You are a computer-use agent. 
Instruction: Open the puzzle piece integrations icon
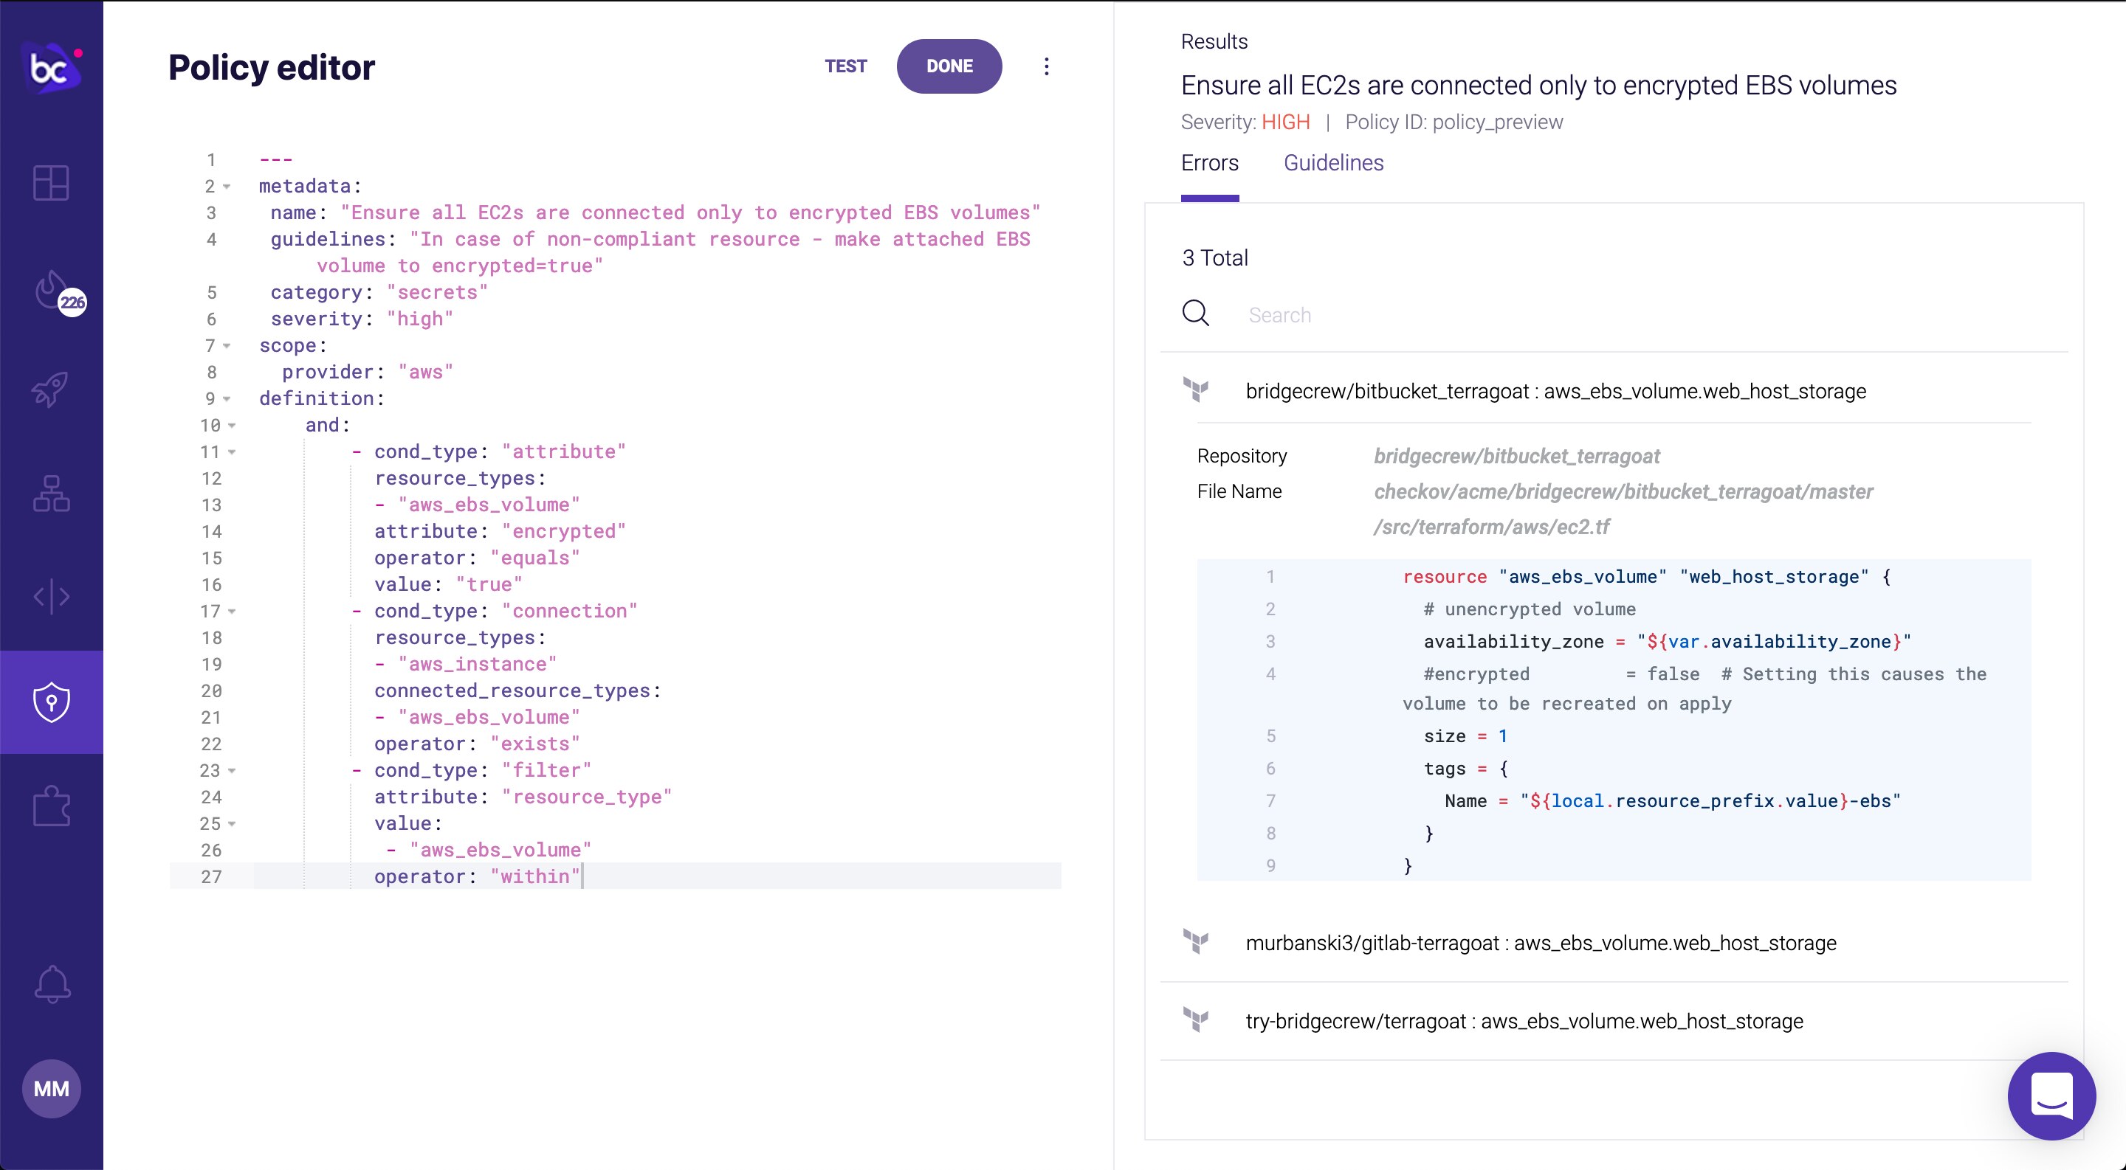(x=51, y=806)
